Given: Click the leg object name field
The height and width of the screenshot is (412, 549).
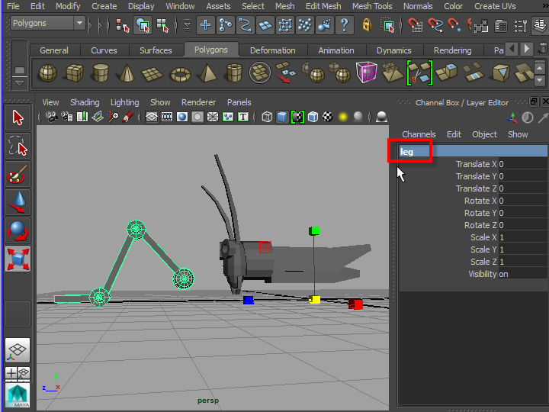Looking at the screenshot, I should point(474,152).
